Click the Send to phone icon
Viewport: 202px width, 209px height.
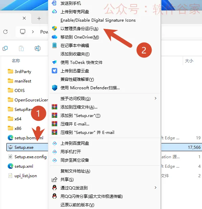tap(54, 3)
